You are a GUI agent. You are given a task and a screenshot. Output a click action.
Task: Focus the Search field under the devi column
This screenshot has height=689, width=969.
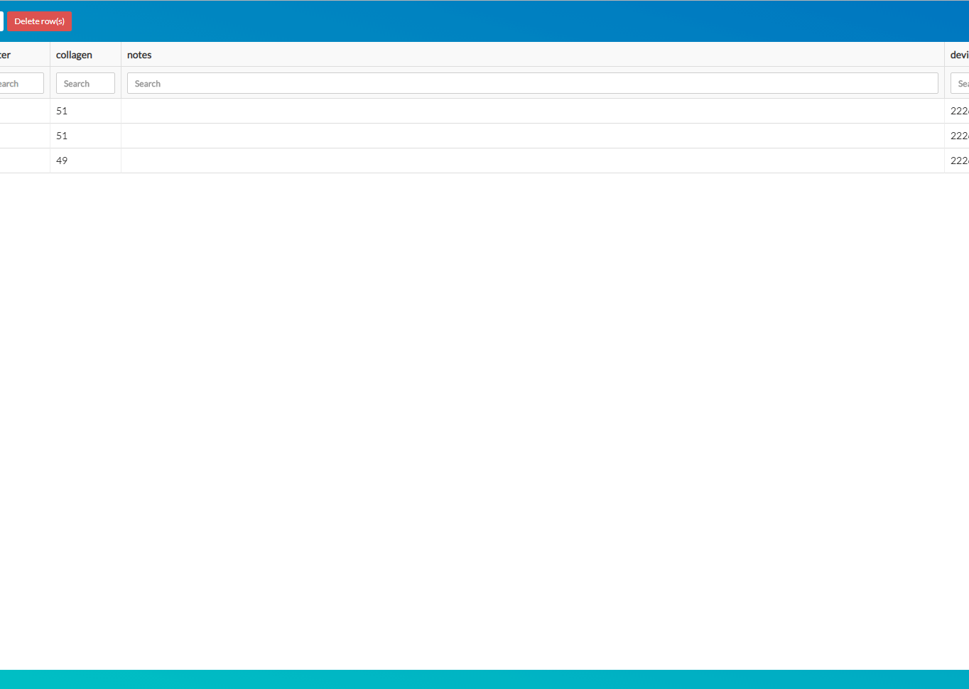[x=960, y=83]
